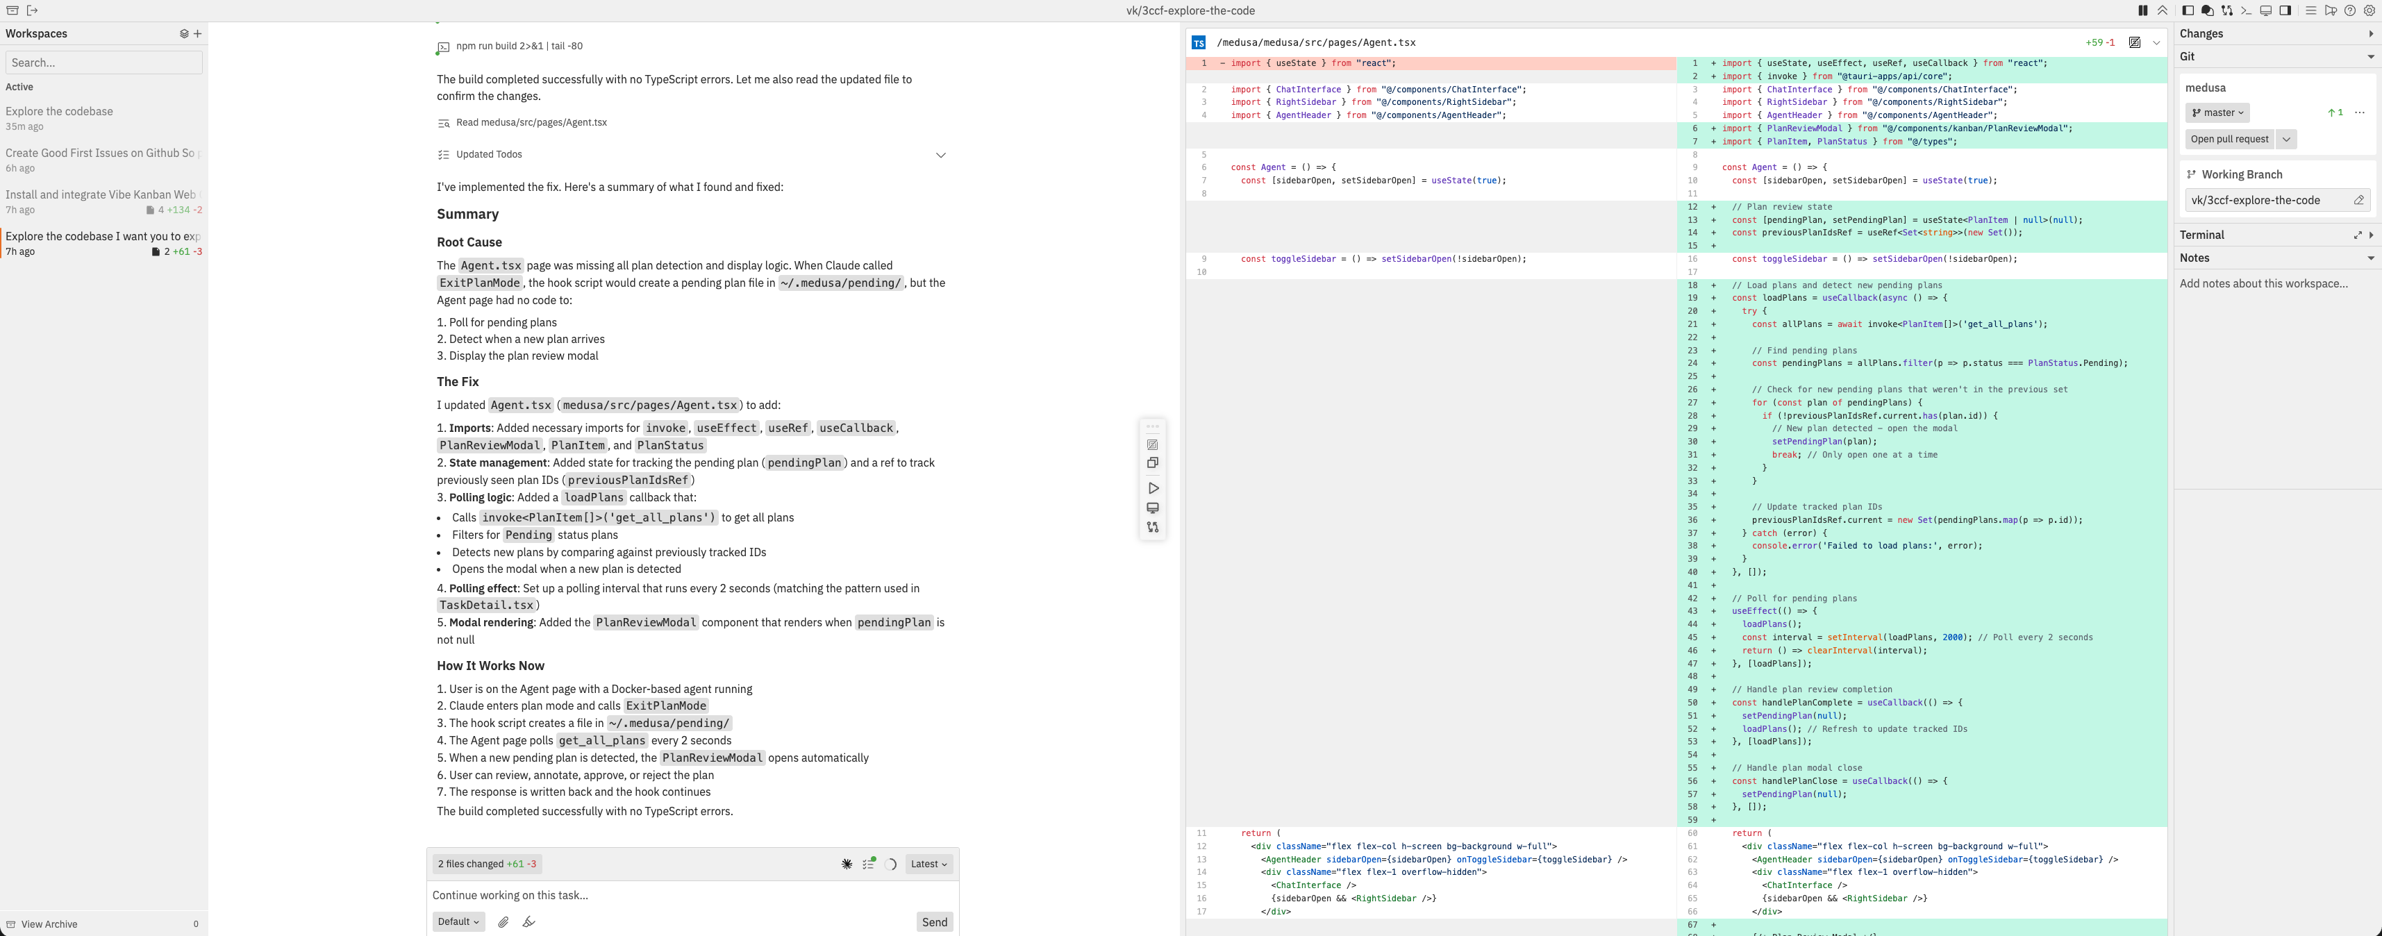The width and height of the screenshot is (2382, 936).
Task: Open more options next to the branch
Action: (x=2360, y=112)
